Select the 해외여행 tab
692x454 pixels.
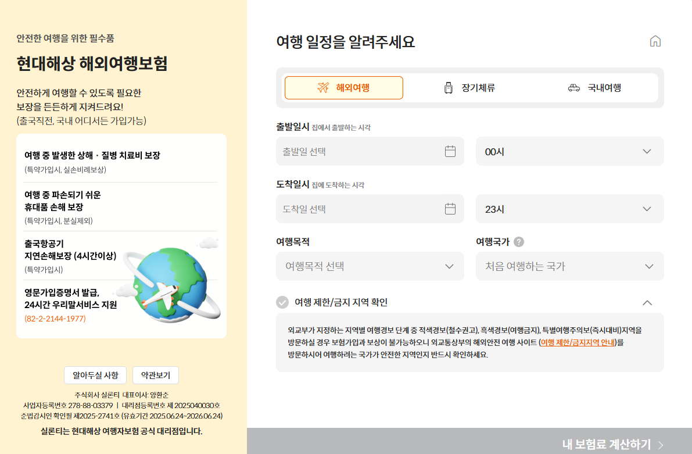[344, 87]
